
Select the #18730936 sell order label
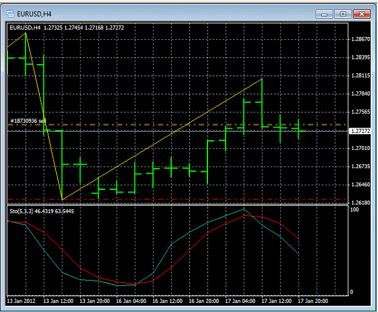click(x=28, y=121)
